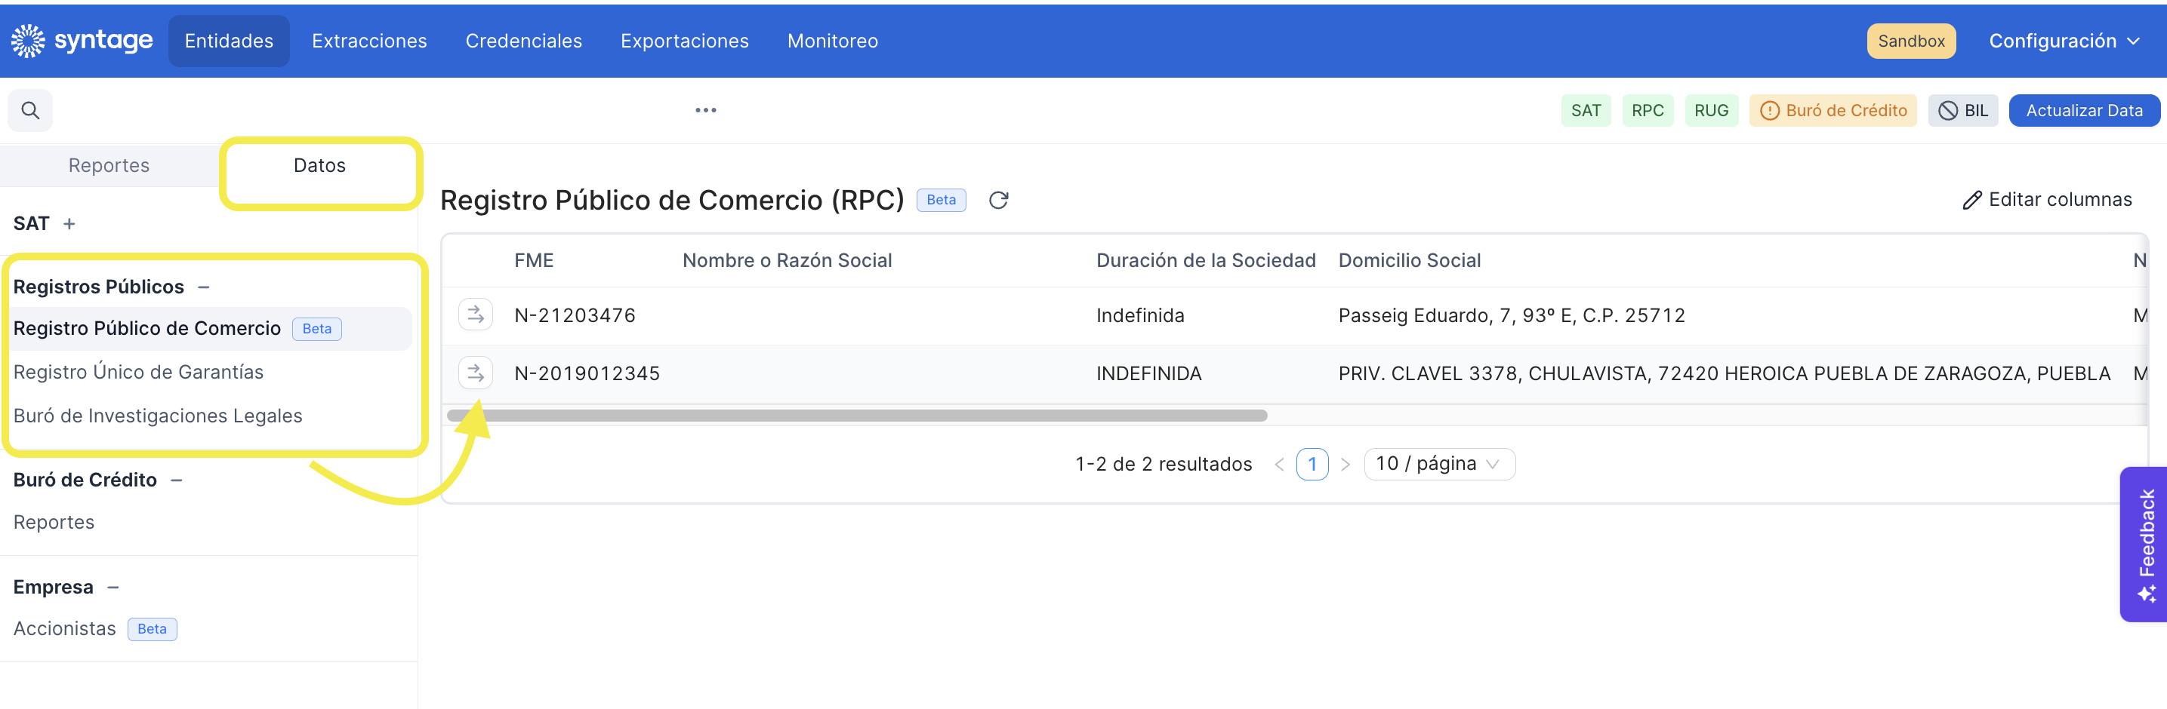The height and width of the screenshot is (709, 2167).
Task: Click the three-dots more options icon
Action: click(706, 110)
